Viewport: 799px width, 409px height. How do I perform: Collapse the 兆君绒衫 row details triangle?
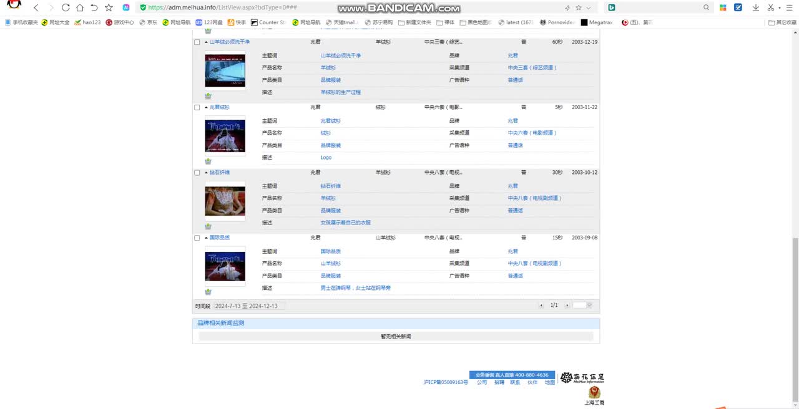pos(206,107)
